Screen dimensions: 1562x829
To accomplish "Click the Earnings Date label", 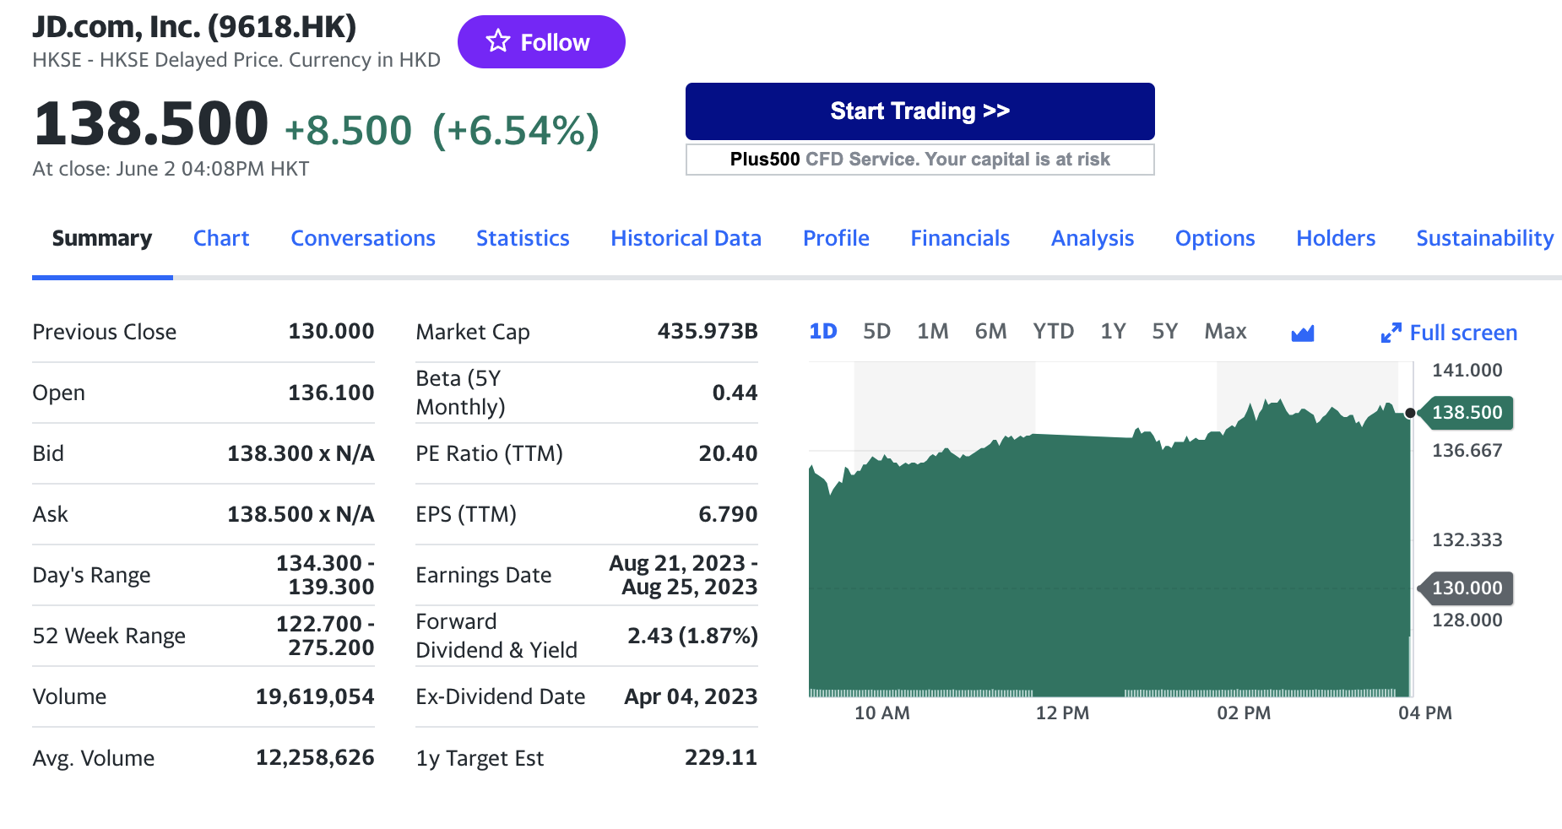I will (483, 575).
